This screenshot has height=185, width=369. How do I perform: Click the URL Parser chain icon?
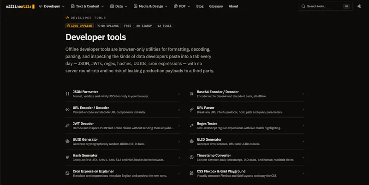pyautogui.click(x=191, y=109)
